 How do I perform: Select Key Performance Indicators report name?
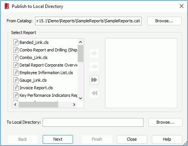tap(48, 95)
